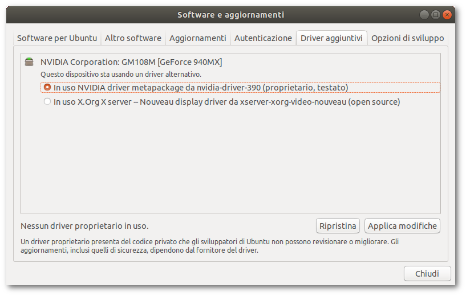Open the Software per Ubuntu tab
This screenshot has height=296, width=466.
pos(57,38)
